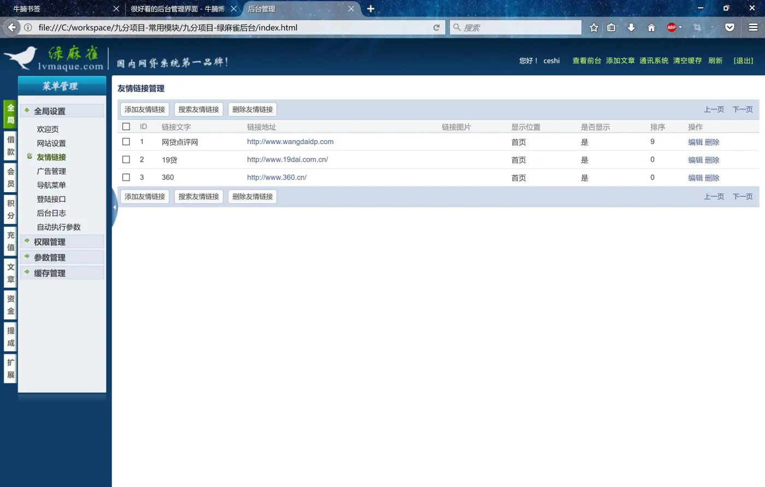
Task: Switch to the 全局 vertical tab
Action: pos(10,114)
